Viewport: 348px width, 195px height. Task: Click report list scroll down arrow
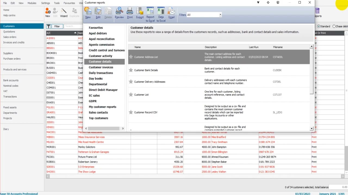click(x=312, y=128)
